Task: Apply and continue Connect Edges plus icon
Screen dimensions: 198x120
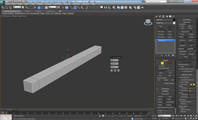Action: (115, 71)
